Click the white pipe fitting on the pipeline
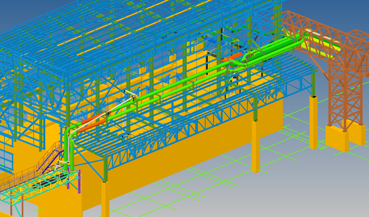Screen dimensions: 369x217 tap(131, 96)
